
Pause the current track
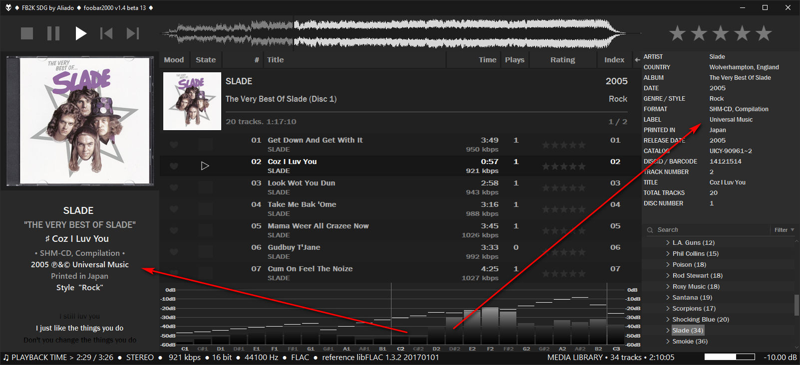(53, 33)
